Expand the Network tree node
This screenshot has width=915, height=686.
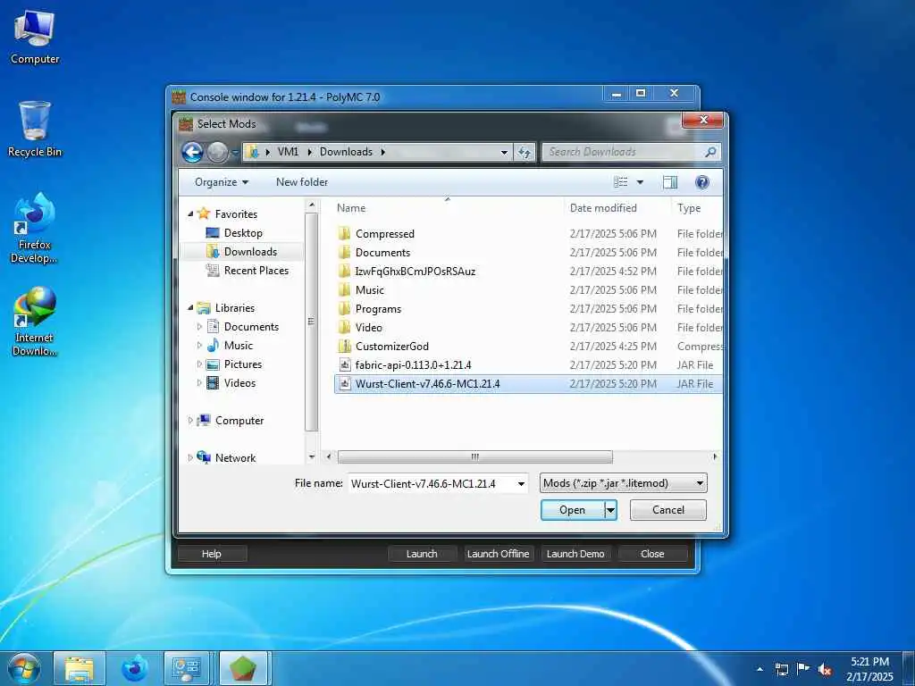[190, 458]
